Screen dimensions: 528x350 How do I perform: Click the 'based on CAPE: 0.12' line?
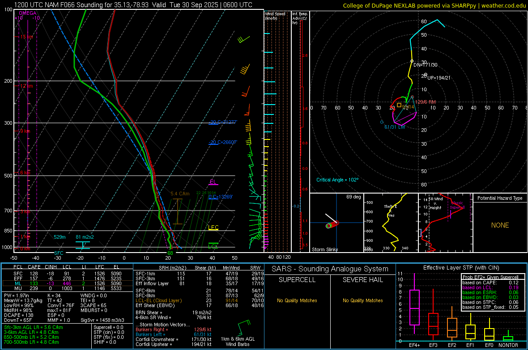[490, 283]
